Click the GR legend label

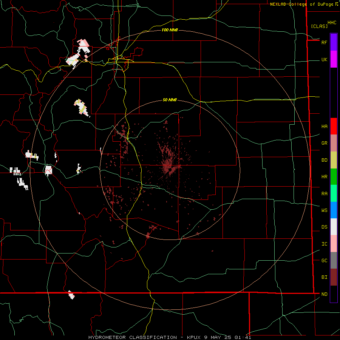coord(324,143)
